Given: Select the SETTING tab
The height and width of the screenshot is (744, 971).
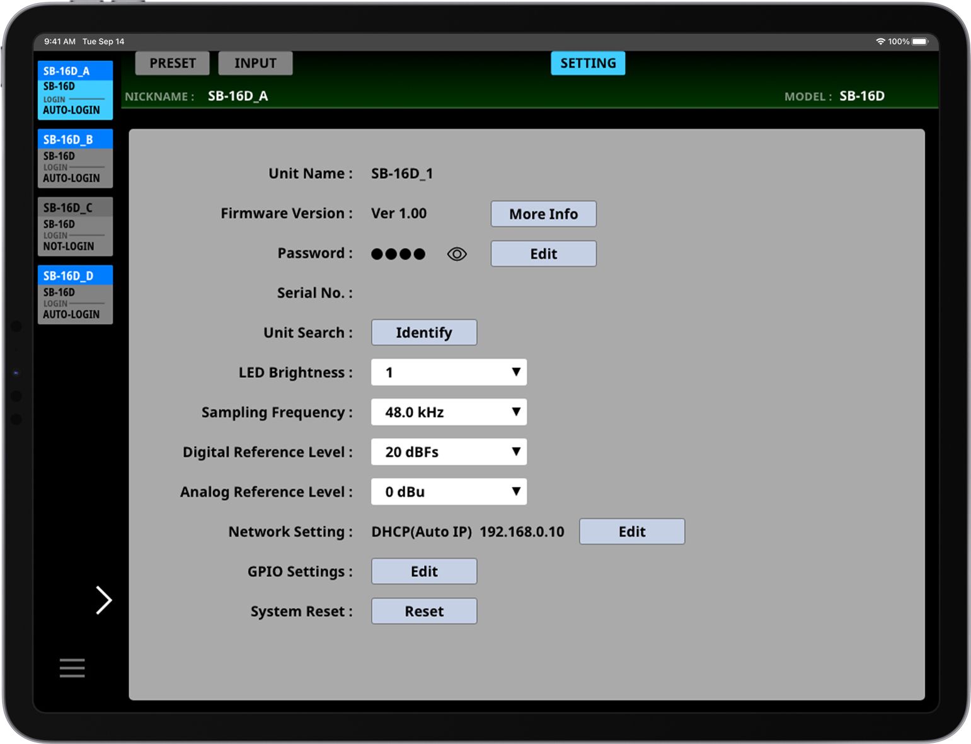Looking at the screenshot, I should 588,63.
